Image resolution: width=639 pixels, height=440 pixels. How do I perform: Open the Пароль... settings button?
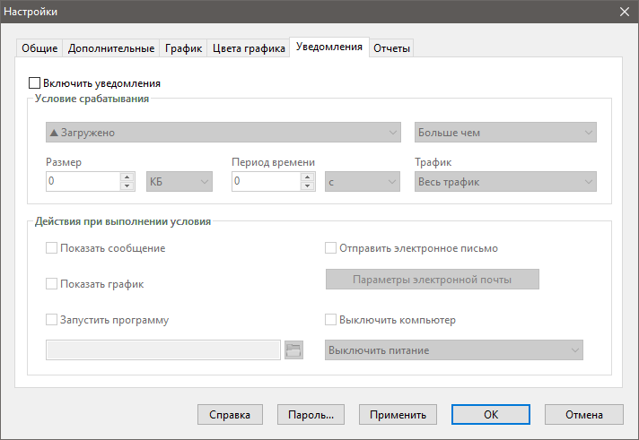[x=311, y=415]
